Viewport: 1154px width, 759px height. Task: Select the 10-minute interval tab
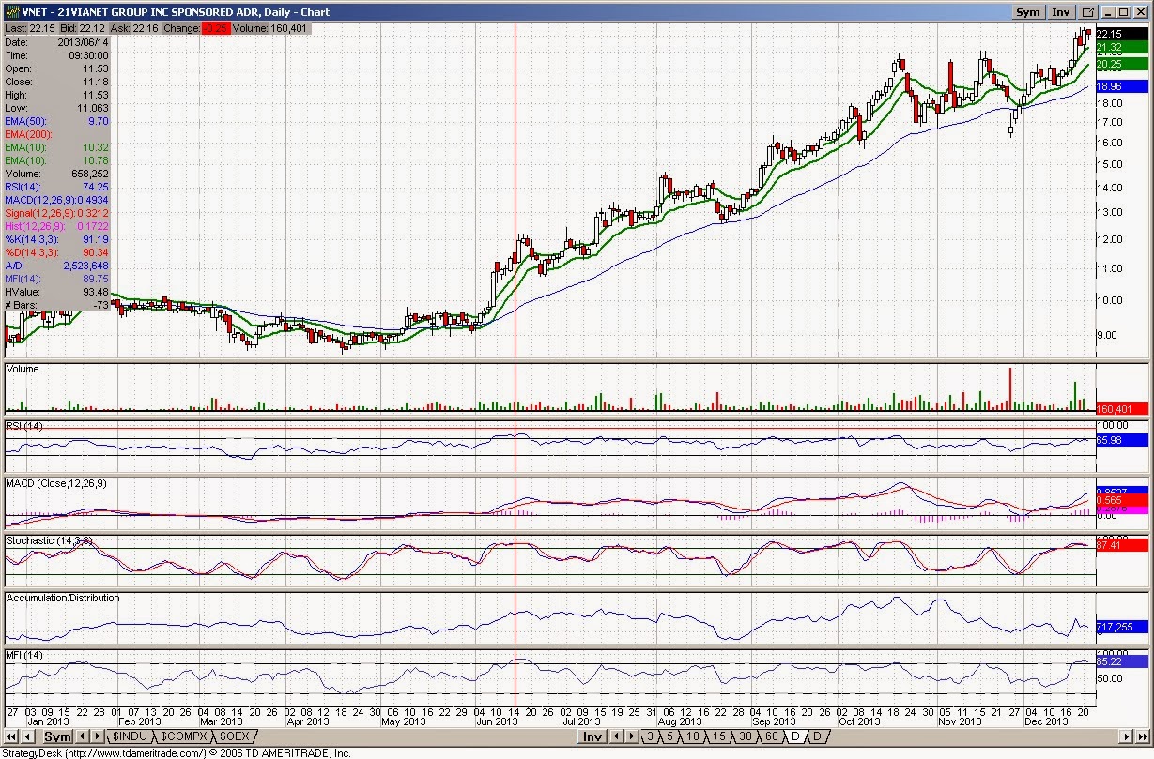(693, 736)
